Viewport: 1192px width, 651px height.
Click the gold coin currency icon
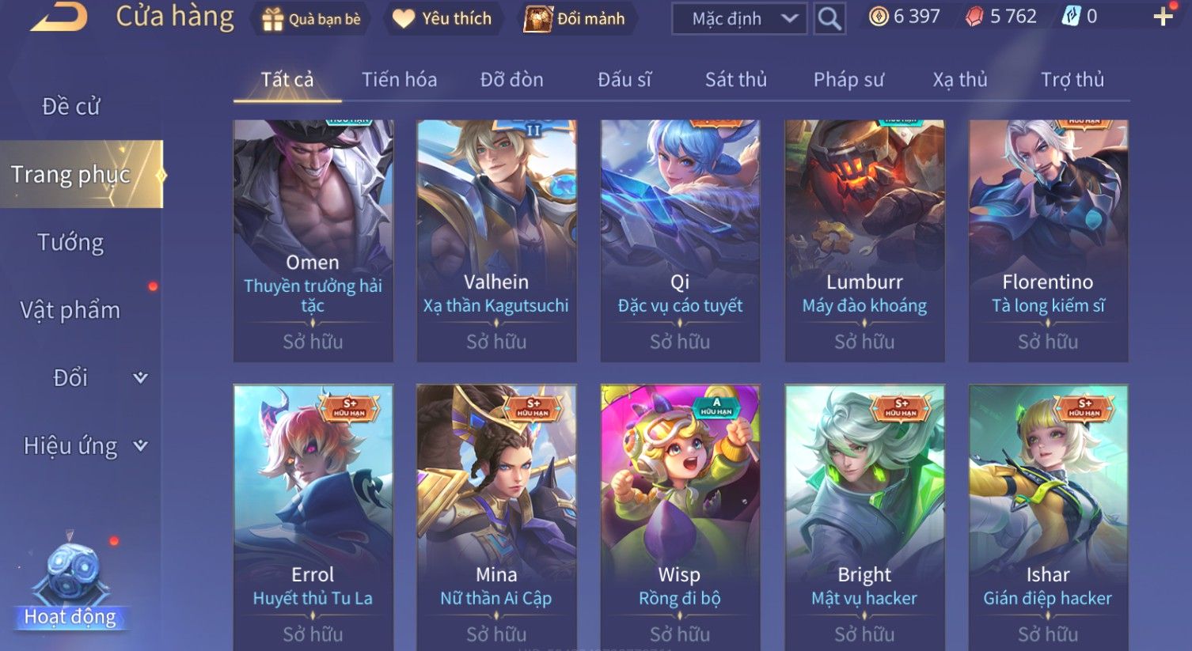click(x=879, y=17)
